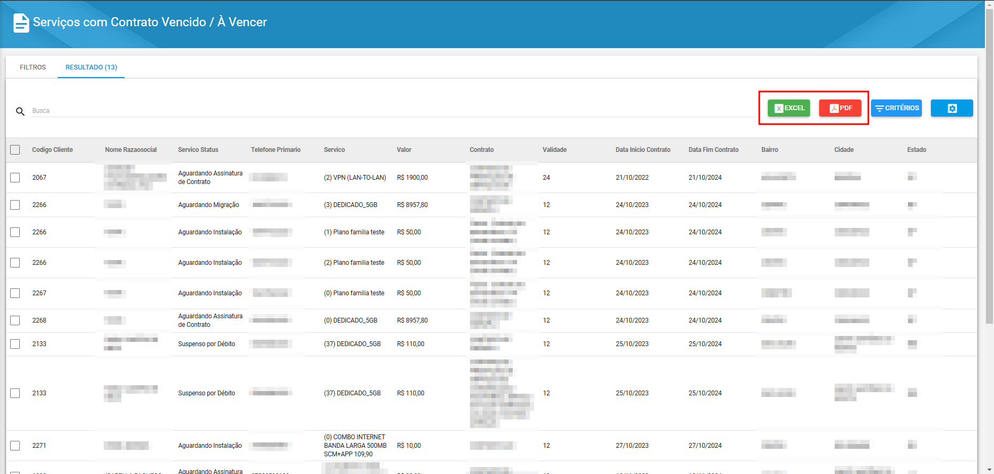Open the blue settings gear button
The width and height of the screenshot is (994, 474).
952,108
